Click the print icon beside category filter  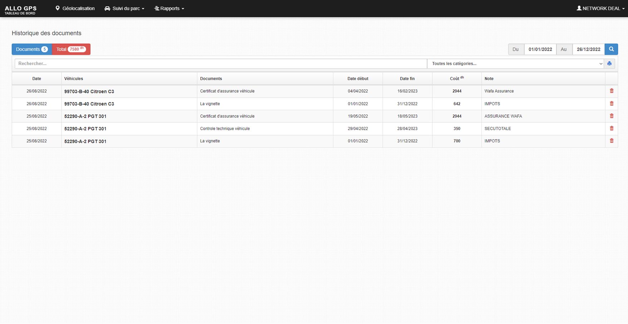pos(609,64)
